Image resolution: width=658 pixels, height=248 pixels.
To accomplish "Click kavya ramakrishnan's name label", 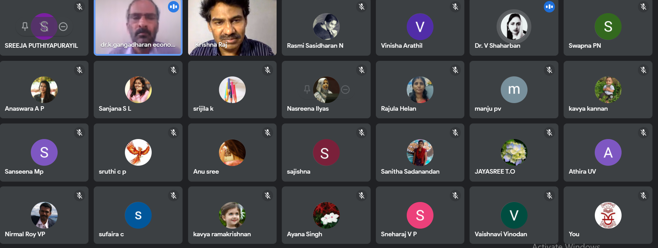I will coord(222,234).
